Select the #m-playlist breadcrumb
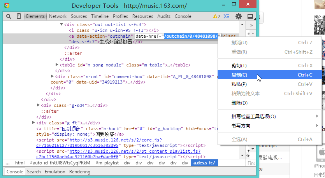The height and width of the screenshot is (178, 325). pyautogui.click(x=107, y=163)
